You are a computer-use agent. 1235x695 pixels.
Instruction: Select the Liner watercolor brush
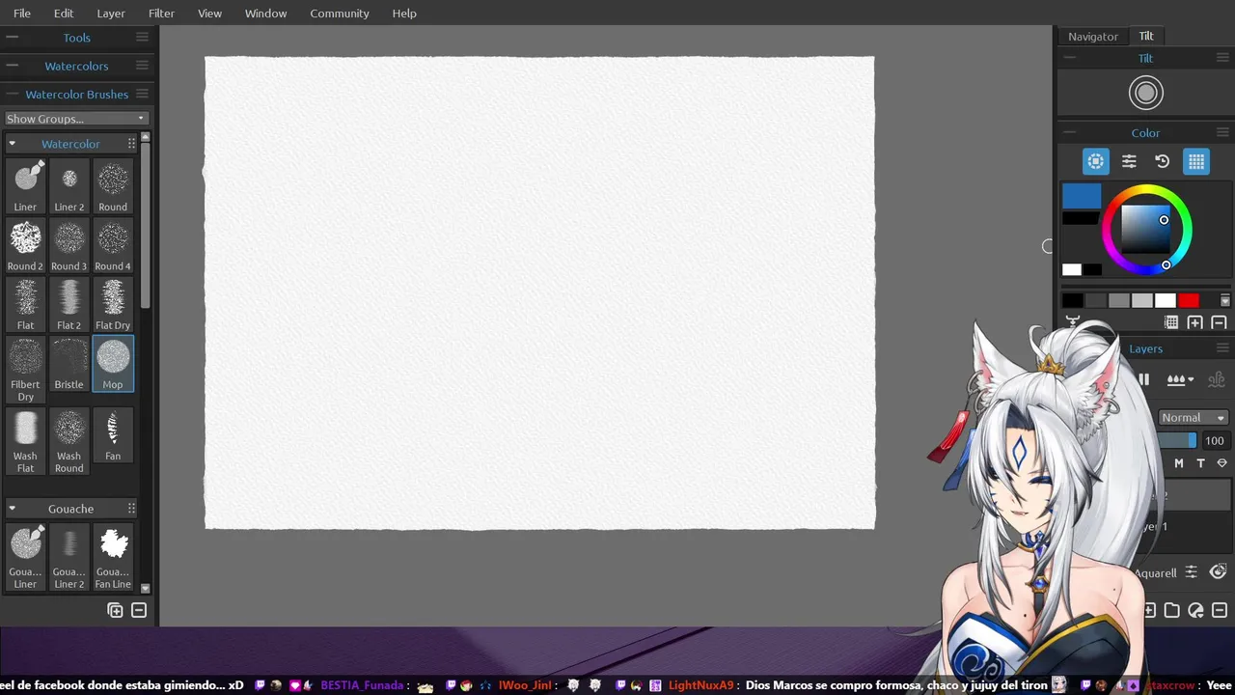point(25,186)
